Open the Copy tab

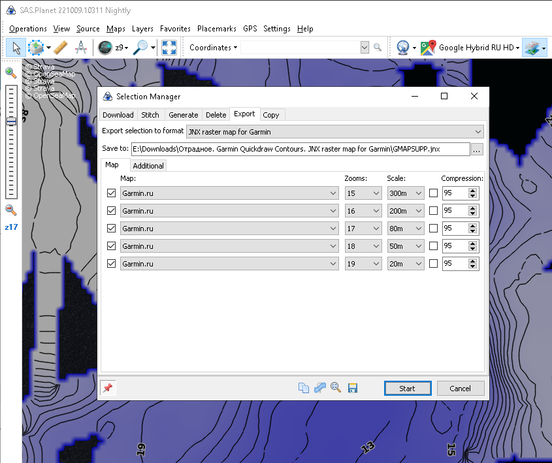[270, 115]
